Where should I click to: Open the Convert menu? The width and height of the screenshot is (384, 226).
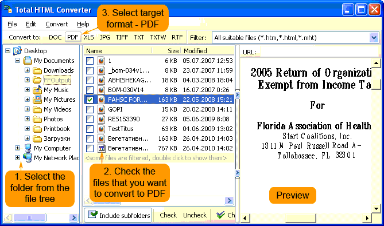[57, 24]
